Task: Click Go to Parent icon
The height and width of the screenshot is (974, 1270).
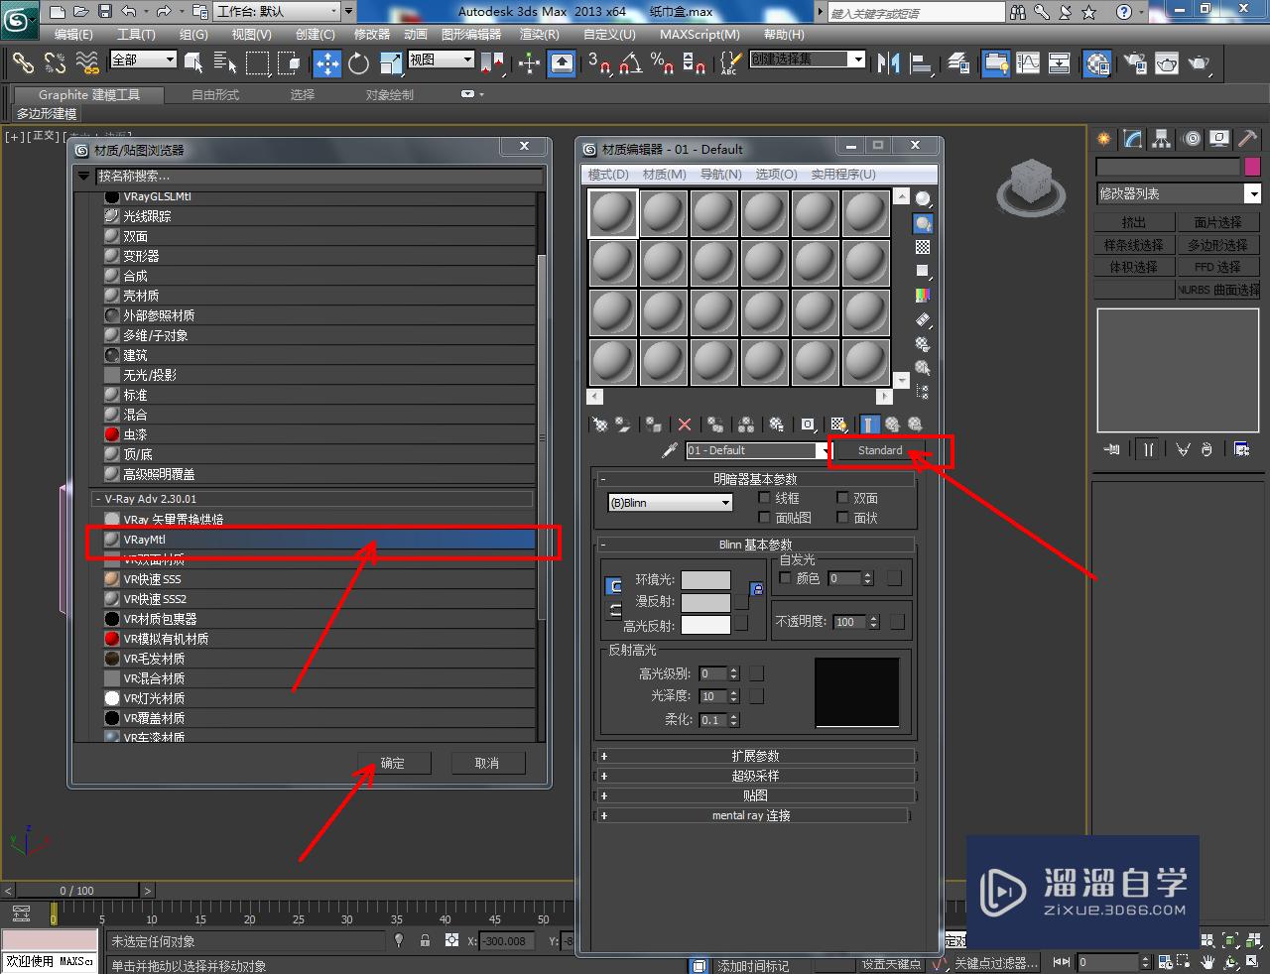Action: pos(892,425)
